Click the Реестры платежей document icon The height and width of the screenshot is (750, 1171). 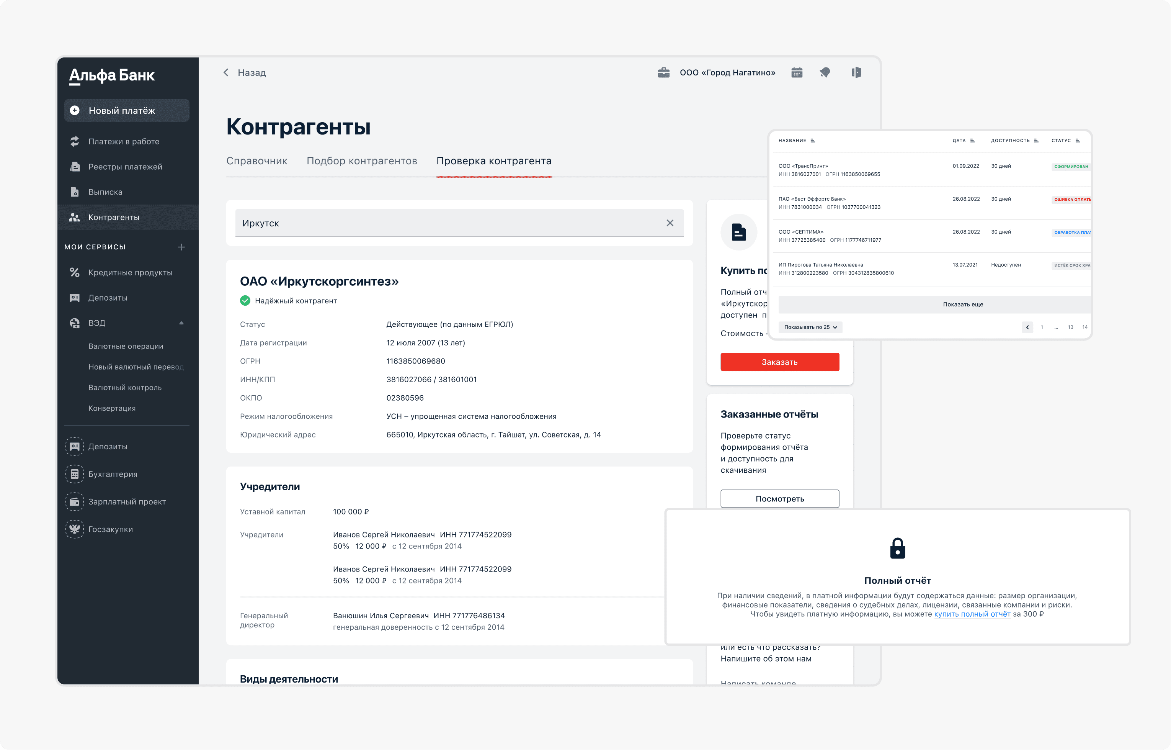75,167
